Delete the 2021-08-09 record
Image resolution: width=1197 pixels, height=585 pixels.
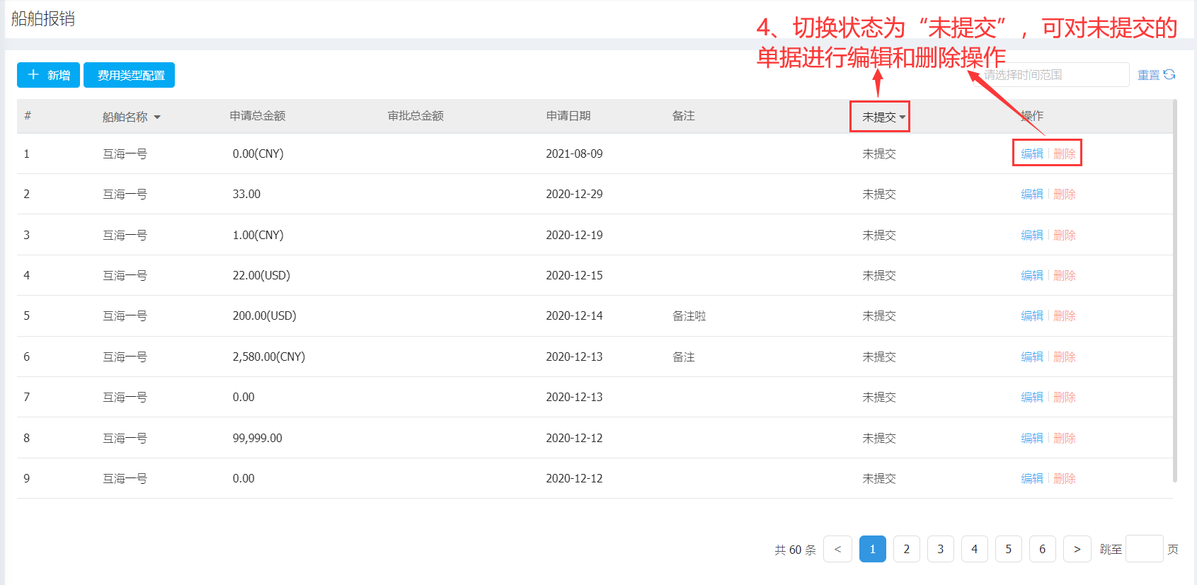click(x=1065, y=154)
